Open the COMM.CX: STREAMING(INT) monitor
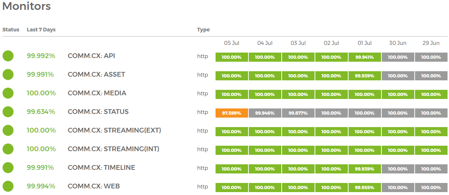449x195 pixels. click(x=114, y=149)
